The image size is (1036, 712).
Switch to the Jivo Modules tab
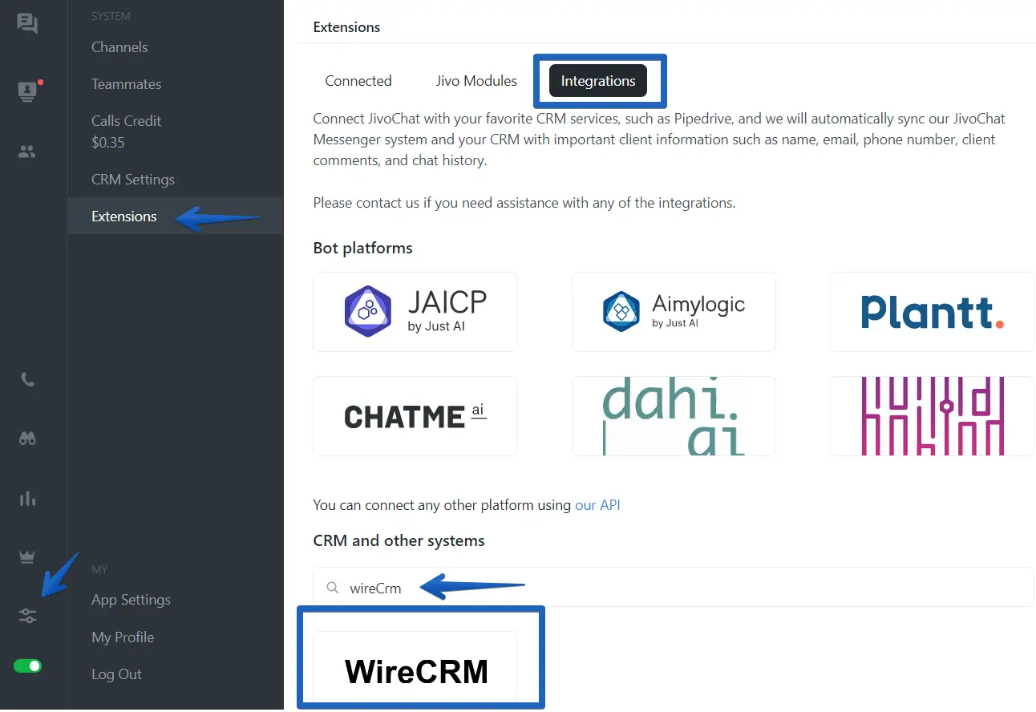coord(476,81)
